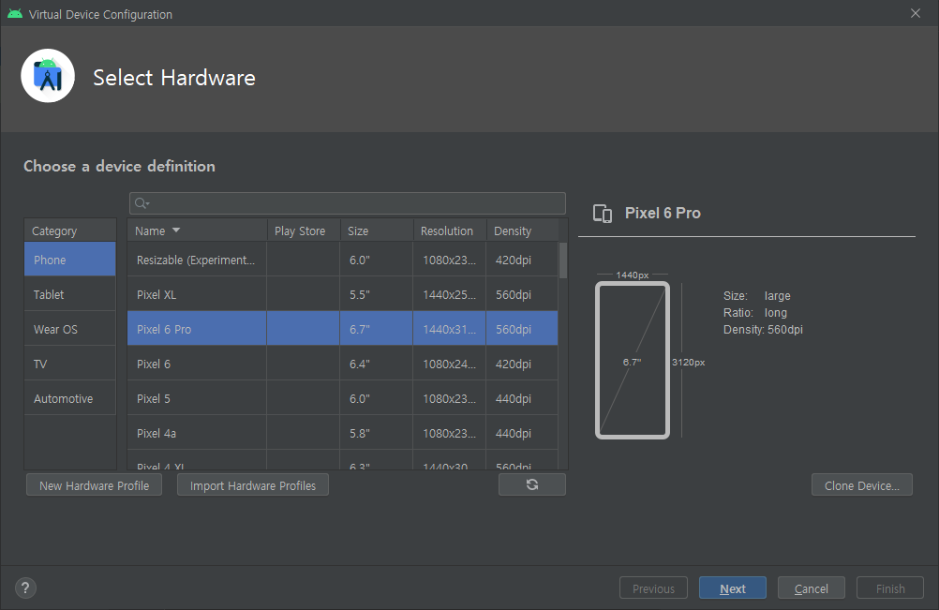Click the Pixel 6 Pro preview title
This screenshot has width=939, height=610.
click(x=663, y=213)
